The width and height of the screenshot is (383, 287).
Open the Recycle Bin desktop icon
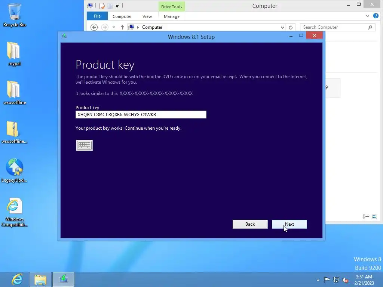click(x=15, y=15)
